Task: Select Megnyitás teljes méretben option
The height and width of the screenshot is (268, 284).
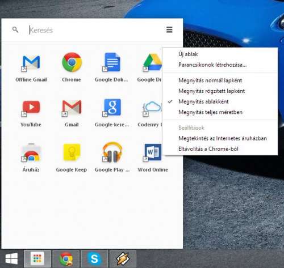Action: pos(220,112)
